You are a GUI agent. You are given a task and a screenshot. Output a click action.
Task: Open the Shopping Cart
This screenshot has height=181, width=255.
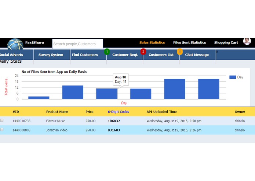226,43
